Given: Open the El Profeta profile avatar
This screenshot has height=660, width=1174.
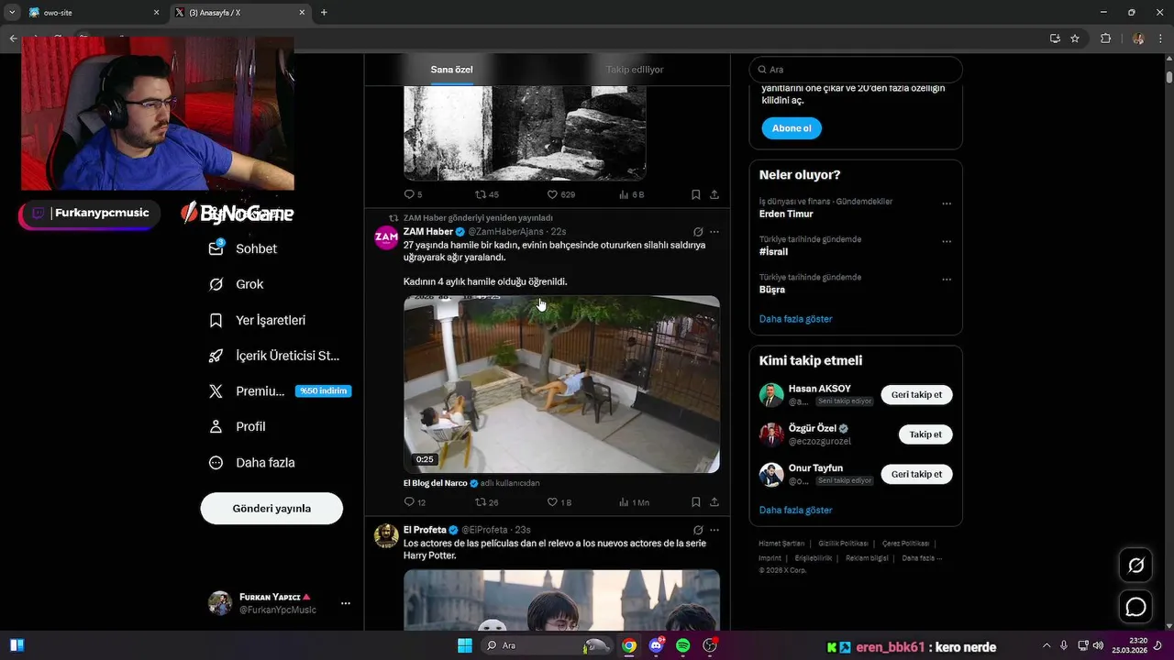Looking at the screenshot, I should (x=386, y=535).
